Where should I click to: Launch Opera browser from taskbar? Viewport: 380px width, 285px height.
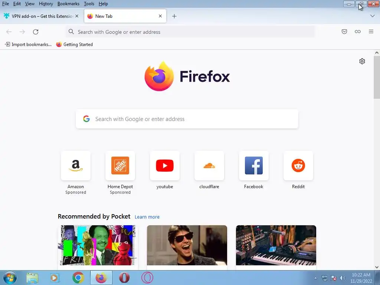(124, 278)
